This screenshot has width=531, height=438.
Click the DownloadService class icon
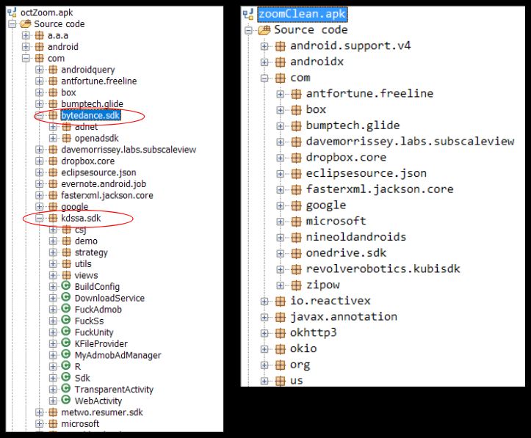(x=65, y=298)
